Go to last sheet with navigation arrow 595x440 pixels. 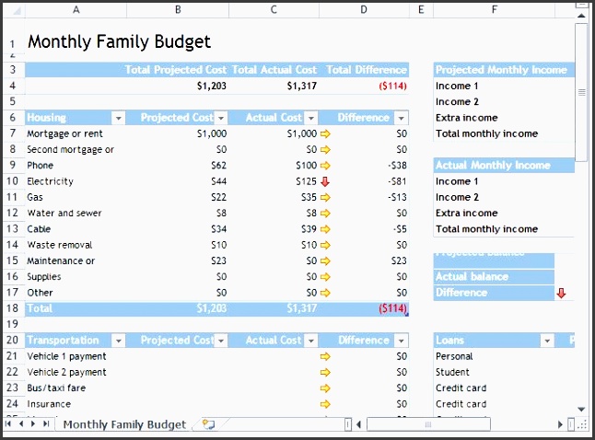coord(46,424)
